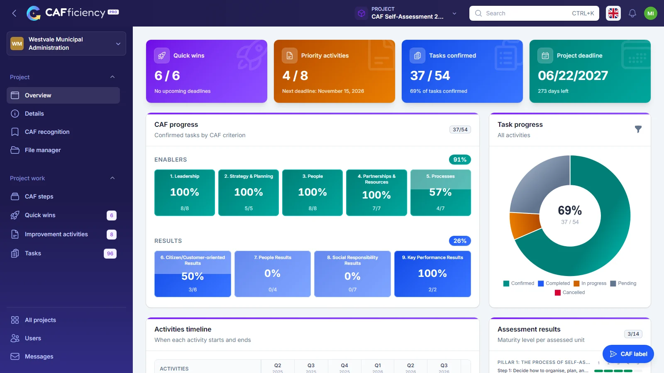Collapse the Project section

(112, 77)
